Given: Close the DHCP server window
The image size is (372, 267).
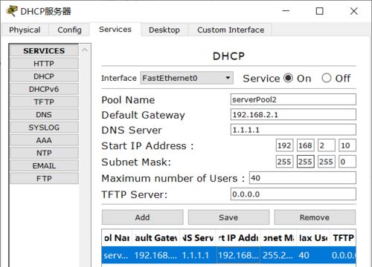Looking at the screenshot, I should (x=353, y=11).
